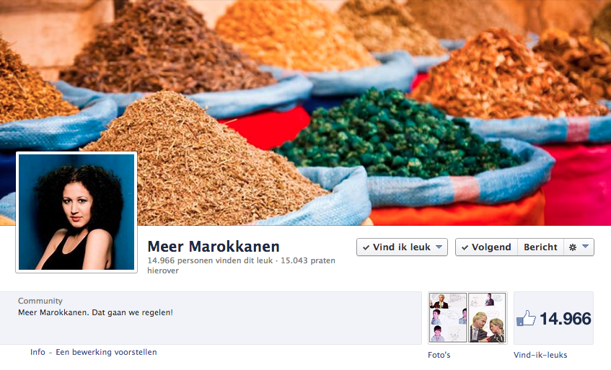Open the gear settings icon menu
The width and height of the screenshot is (611, 370).
573,247
